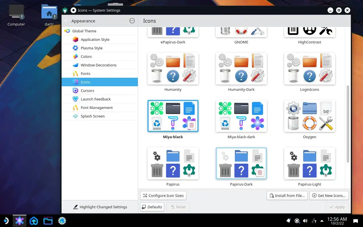Open the hamburger menu next to Appearance

tap(132, 21)
